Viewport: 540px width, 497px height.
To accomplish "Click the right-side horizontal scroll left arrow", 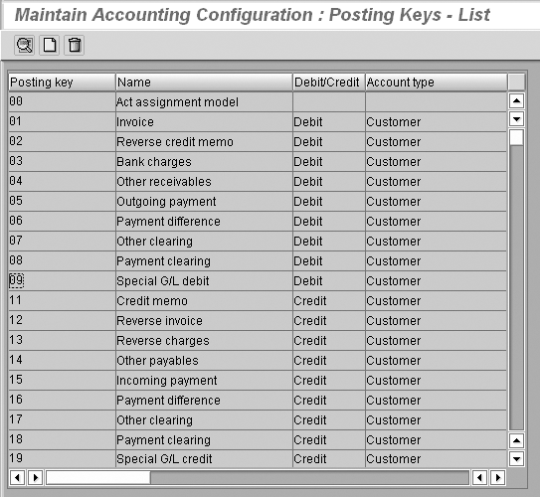I will [479, 477].
